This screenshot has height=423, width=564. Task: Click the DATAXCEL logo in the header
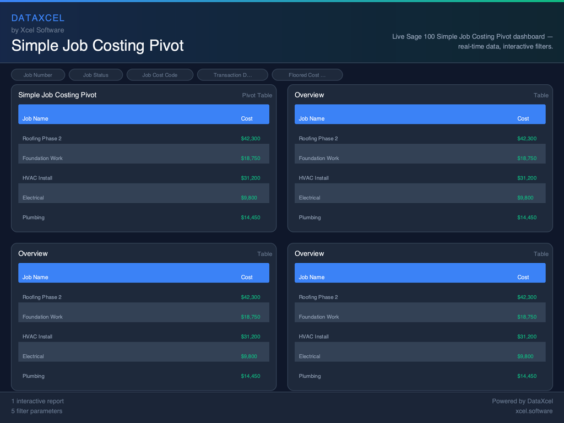38,18
